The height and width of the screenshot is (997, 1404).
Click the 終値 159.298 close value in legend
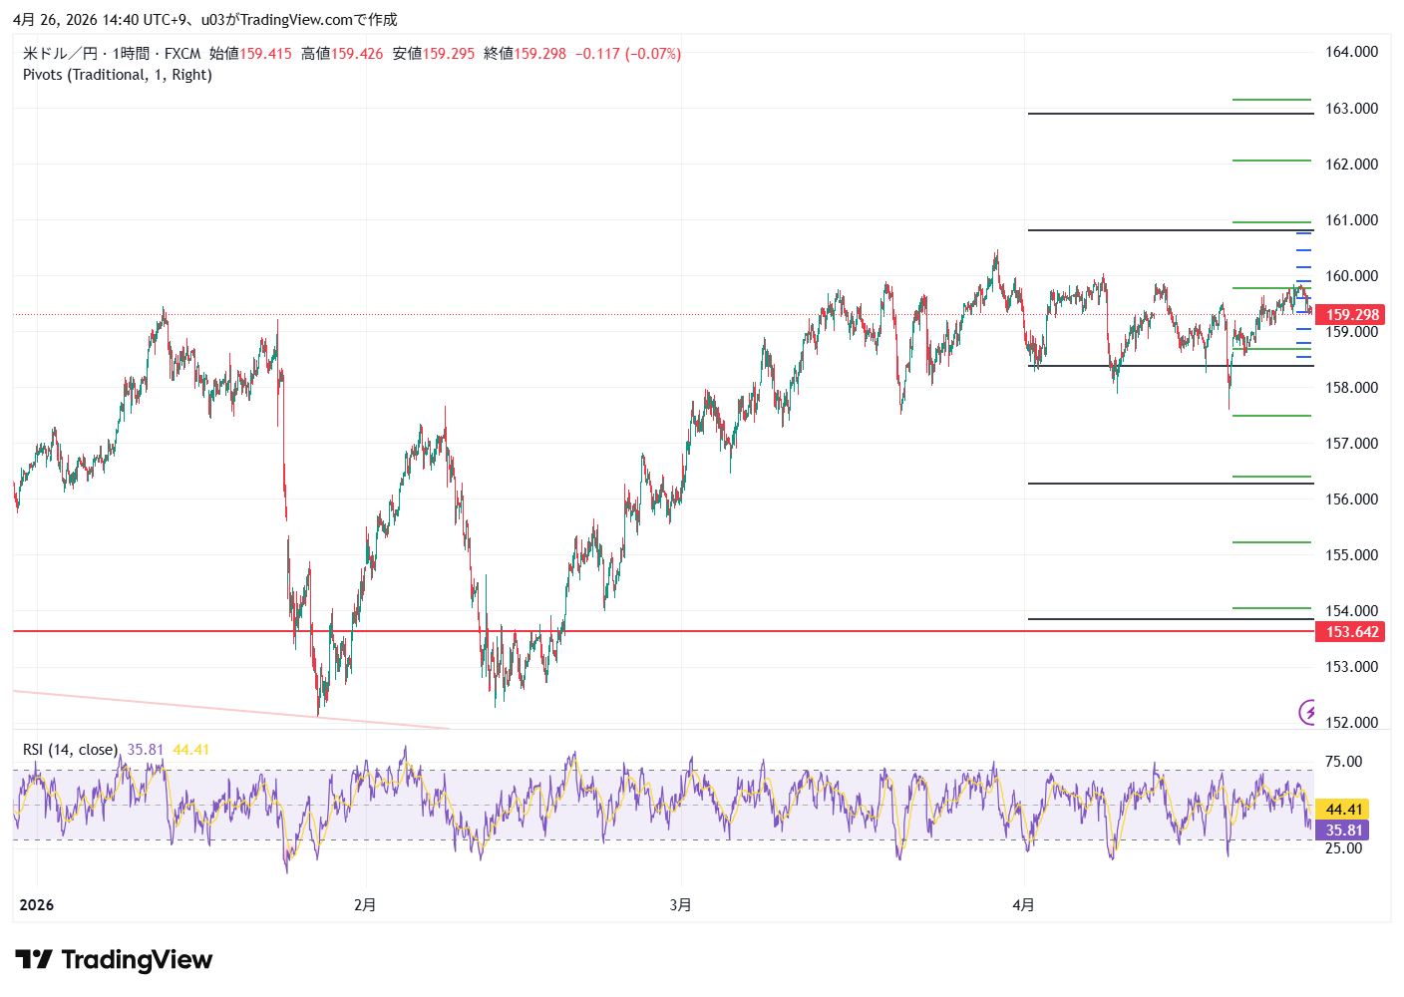pos(526,54)
